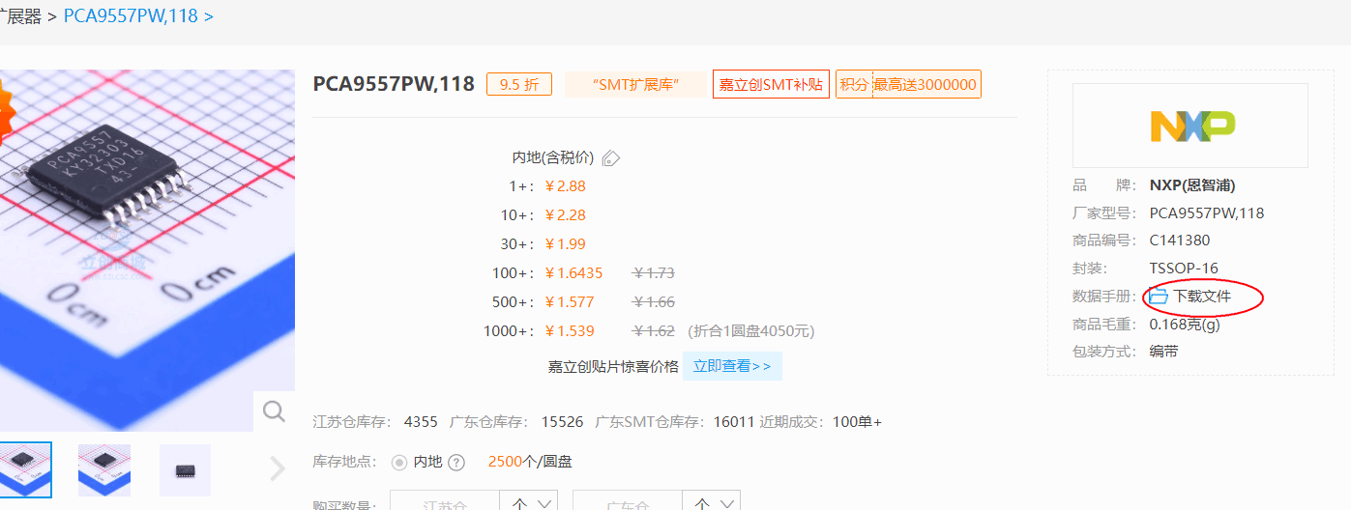Click the 江苏仓库存 value 4355
The image size is (1351, 510).
click(421, 422)
